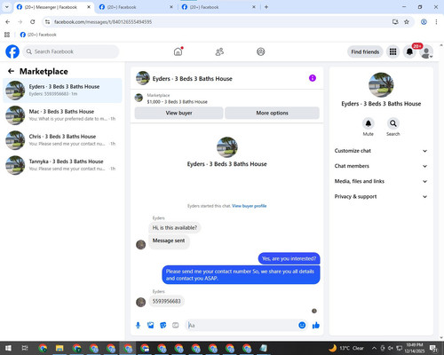Go to the Home feed icon
This screenshot has width=444, height=355.
pyautogui.click(x=178, y=51)
